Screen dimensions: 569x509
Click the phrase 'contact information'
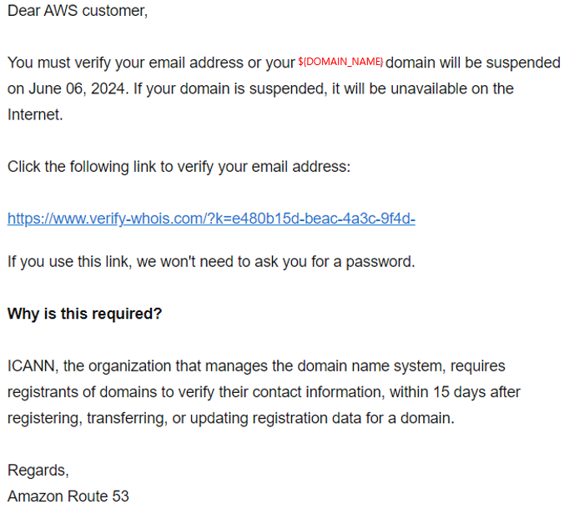click(x=318, y=392)
